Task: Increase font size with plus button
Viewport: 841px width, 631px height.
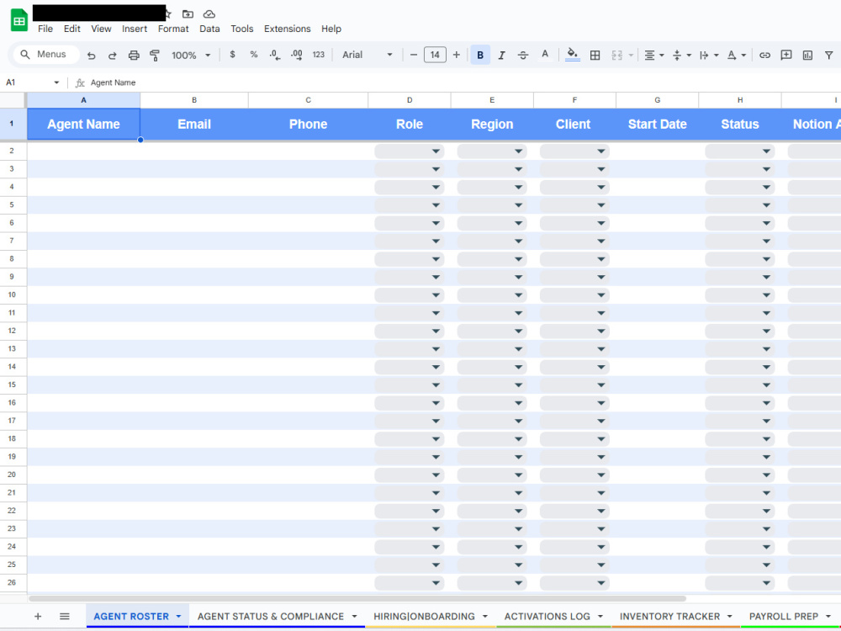Action: click(457, 55)
